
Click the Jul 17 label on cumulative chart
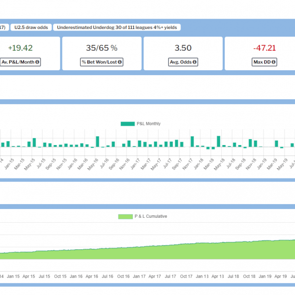(x=171, y=276)
